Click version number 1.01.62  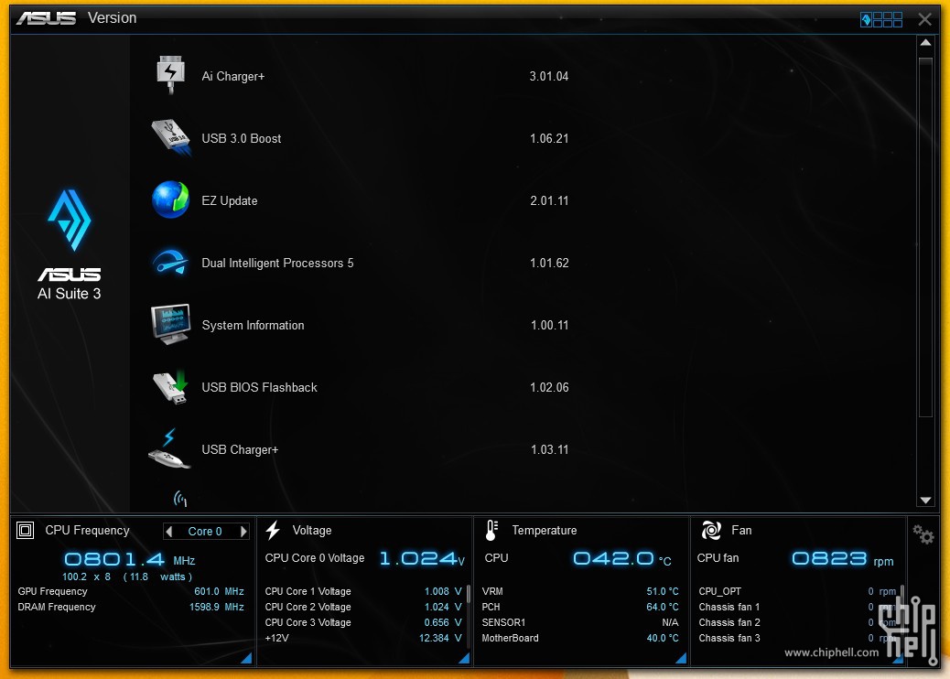click(549, 263)
